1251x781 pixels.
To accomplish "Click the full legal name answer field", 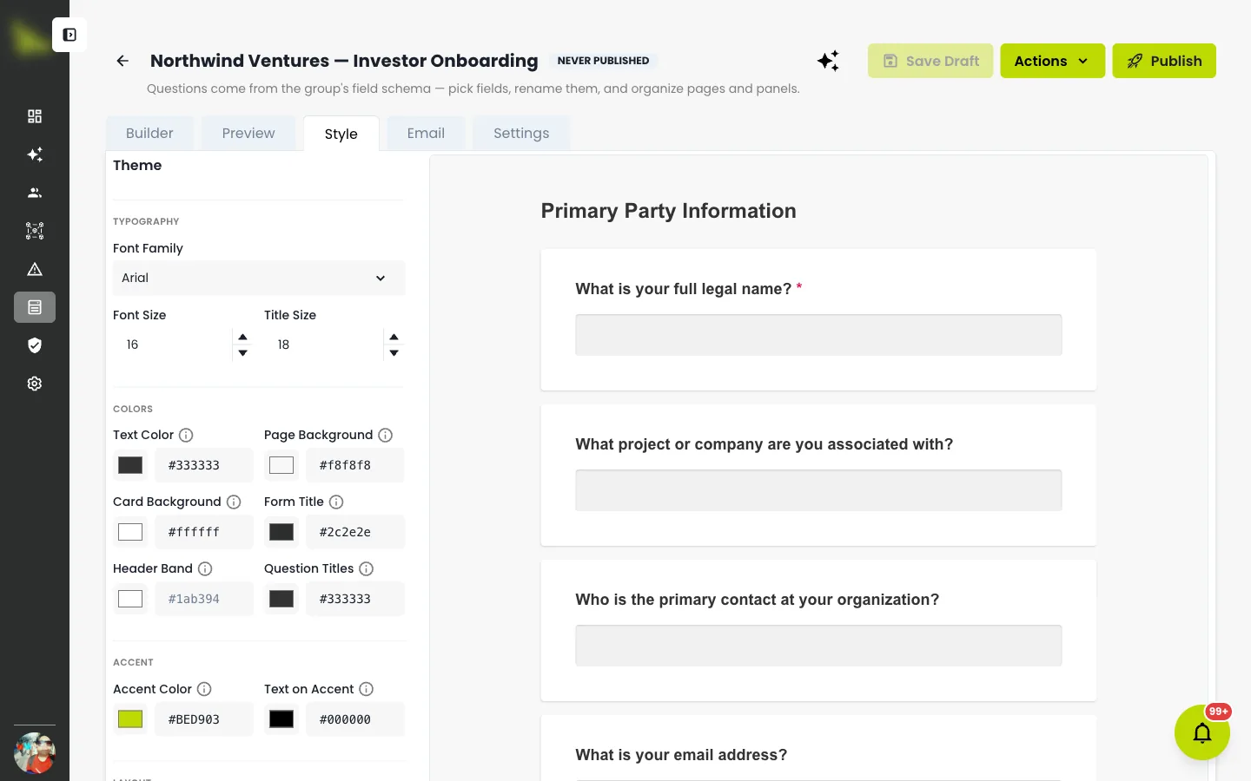I will point(818,335).
